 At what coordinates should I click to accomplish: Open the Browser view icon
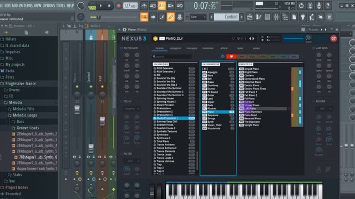click(285, 17)
